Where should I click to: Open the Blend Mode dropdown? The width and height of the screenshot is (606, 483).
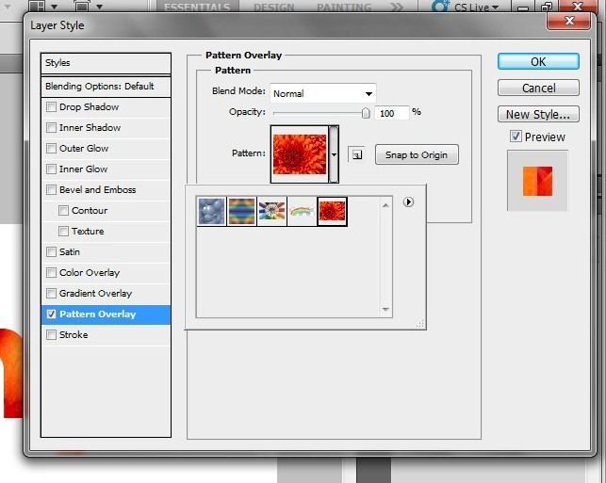pyautogui.click(x=322, y=93)
